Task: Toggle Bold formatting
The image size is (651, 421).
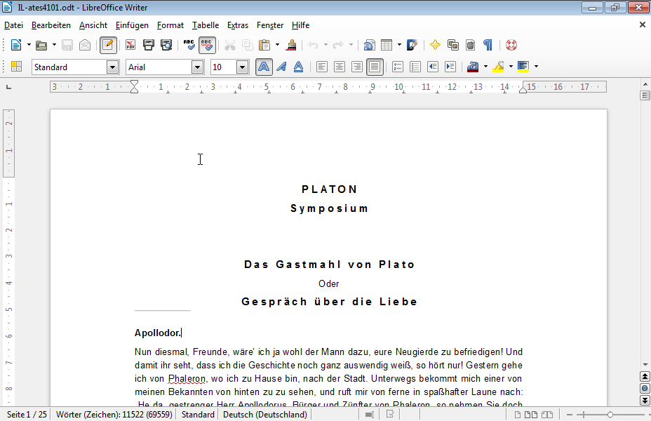Action: coord(264,67)
